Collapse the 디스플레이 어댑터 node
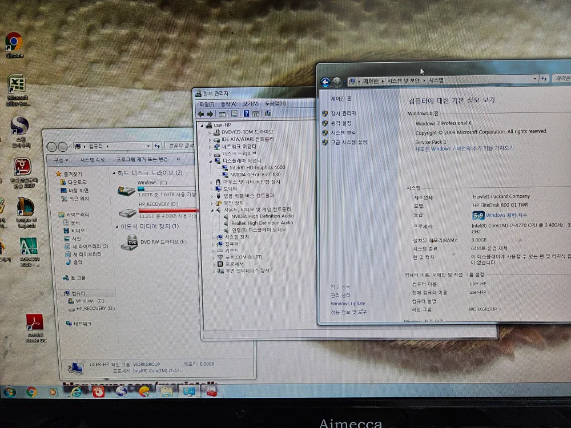 tap(211, 161)
